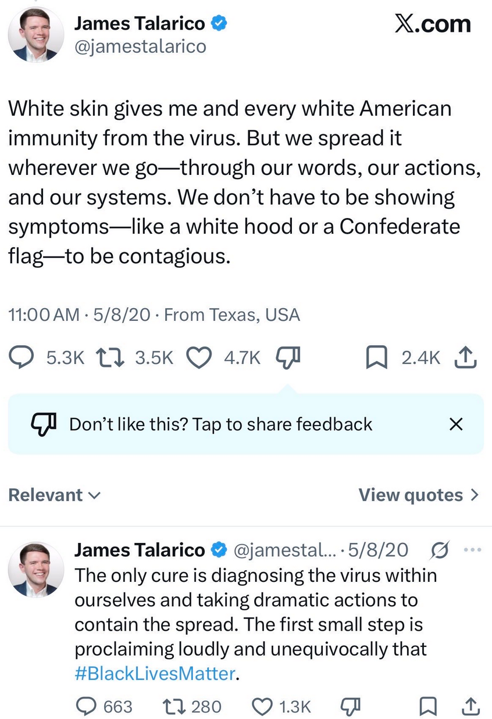Open the more options menu on the reply
The height and width of the screenshot is (719, 492).
[473, 550]
